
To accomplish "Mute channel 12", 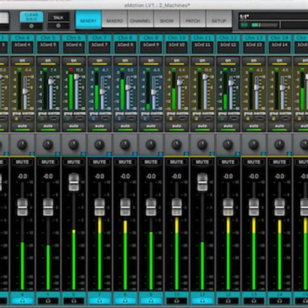I will [x=228, y=162].
